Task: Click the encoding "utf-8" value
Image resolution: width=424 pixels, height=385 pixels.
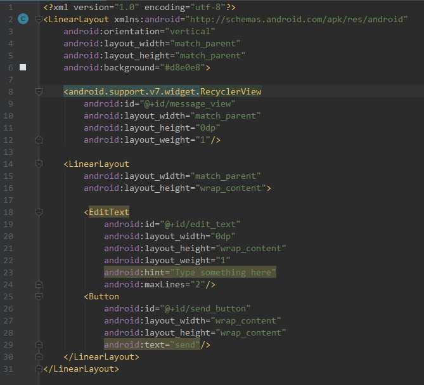Action: click(x=208, y=8)
